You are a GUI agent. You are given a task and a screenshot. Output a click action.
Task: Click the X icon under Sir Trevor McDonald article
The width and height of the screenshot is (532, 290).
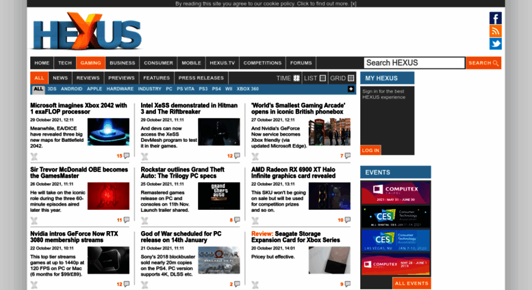tap(34, 221)
